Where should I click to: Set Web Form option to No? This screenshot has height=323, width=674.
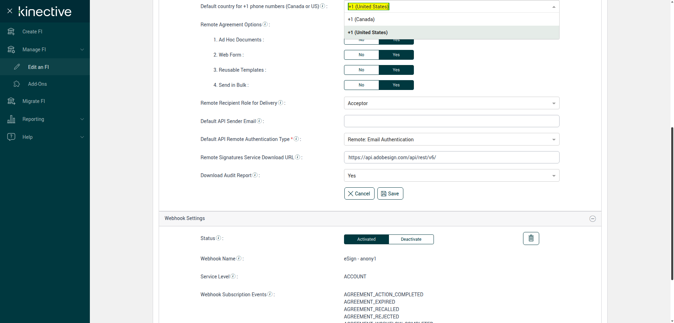(361, 55)
